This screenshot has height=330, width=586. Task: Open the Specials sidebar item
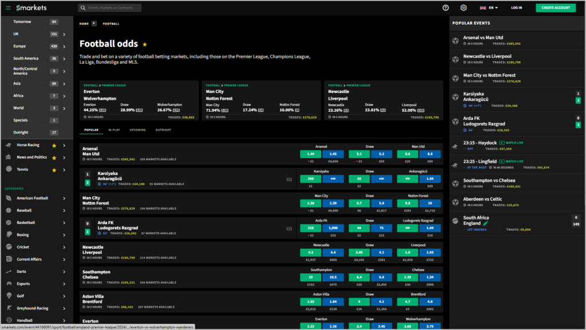[x=37, y=120]
